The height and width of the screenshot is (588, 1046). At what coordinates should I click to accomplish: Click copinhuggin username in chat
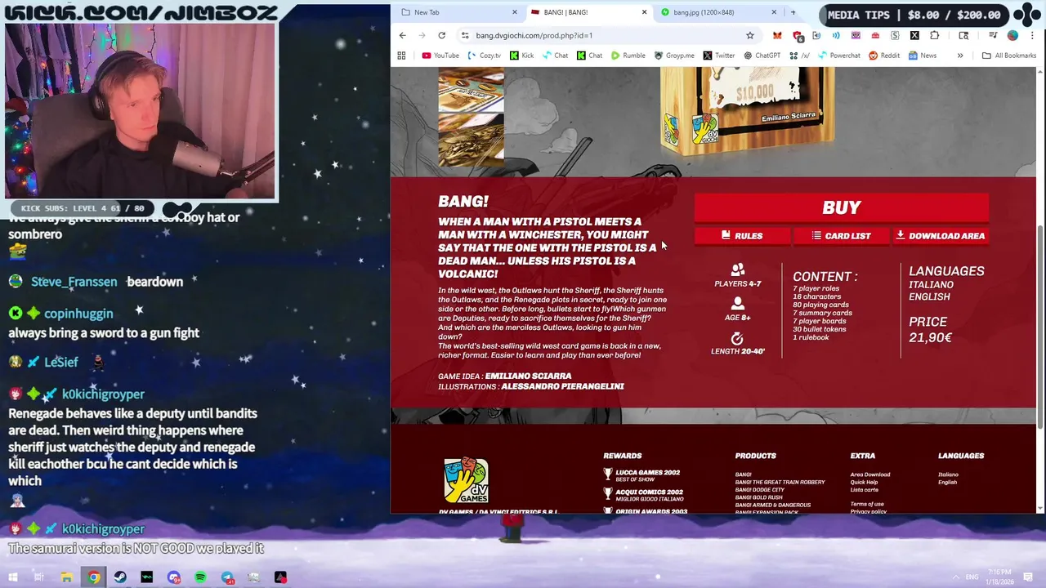point(78,314)
